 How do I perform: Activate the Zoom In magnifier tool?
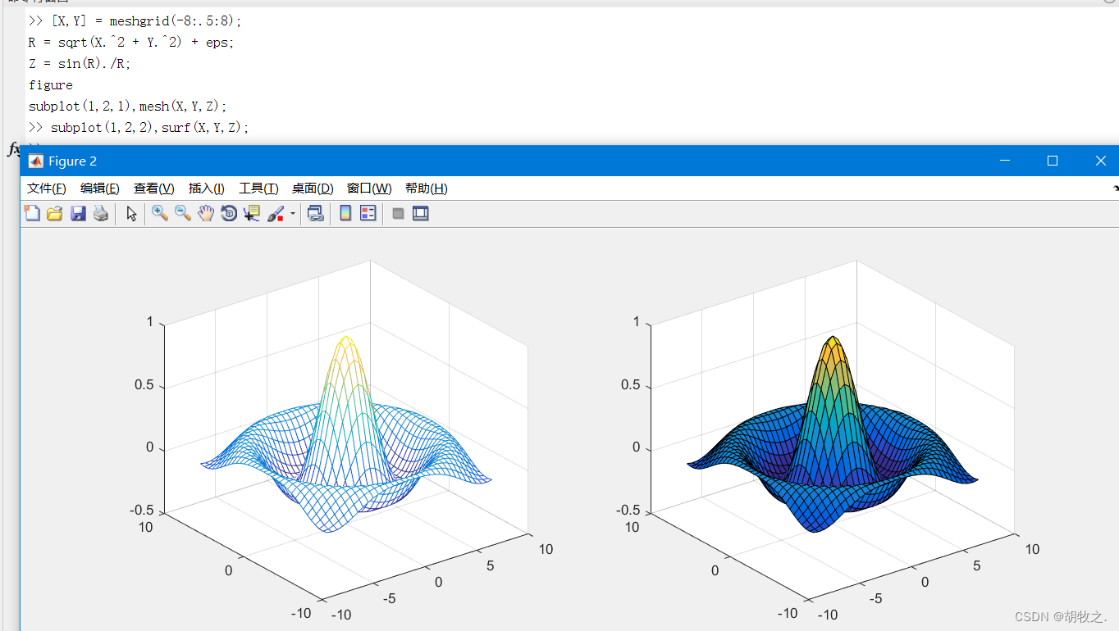click(160, 214)
